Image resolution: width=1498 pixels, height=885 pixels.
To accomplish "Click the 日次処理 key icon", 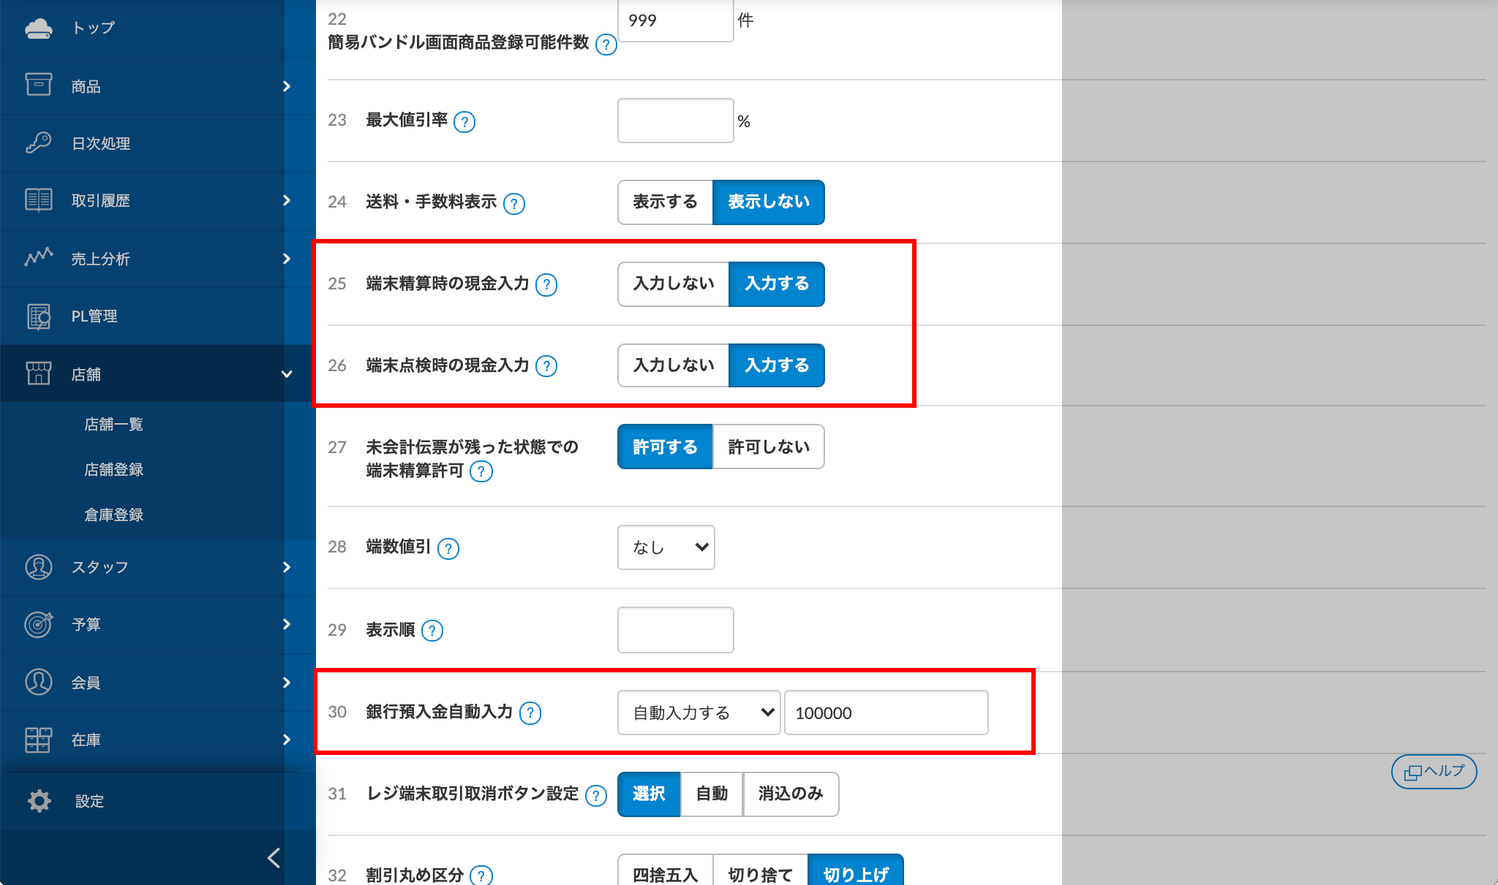I will pyautogui.click(x=38, y=143).
